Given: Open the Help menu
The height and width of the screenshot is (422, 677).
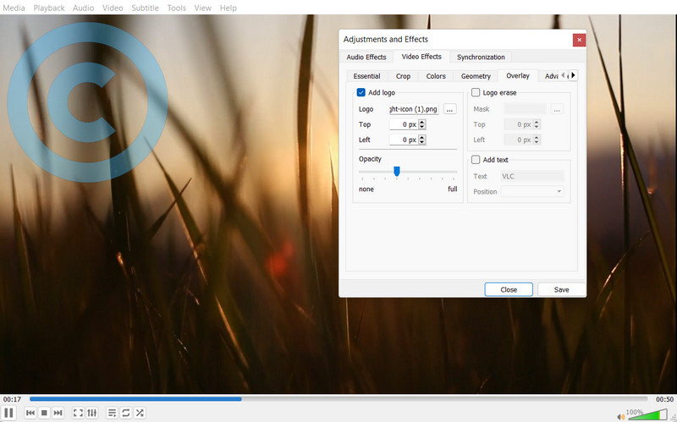Looking at the screenshot, I should tap(228, 8).
